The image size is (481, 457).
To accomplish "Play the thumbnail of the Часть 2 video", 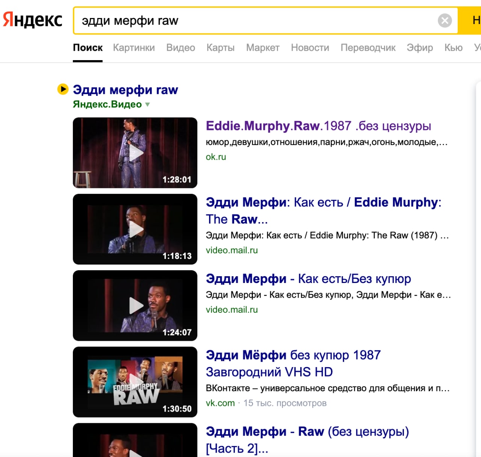I will pos(135,440).
